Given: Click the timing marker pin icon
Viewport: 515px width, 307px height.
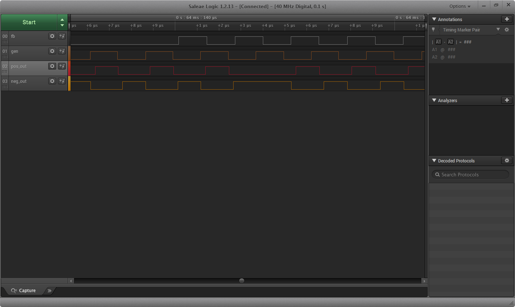Looking at the screenshot, I should (433, 30).
